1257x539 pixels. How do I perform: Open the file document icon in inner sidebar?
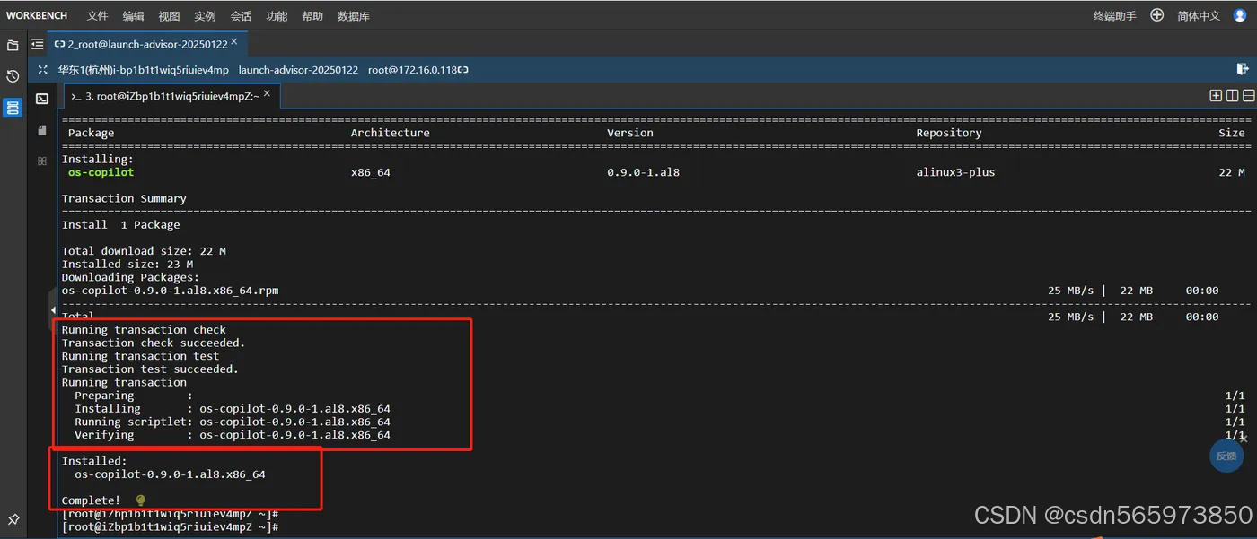(42, 130)
